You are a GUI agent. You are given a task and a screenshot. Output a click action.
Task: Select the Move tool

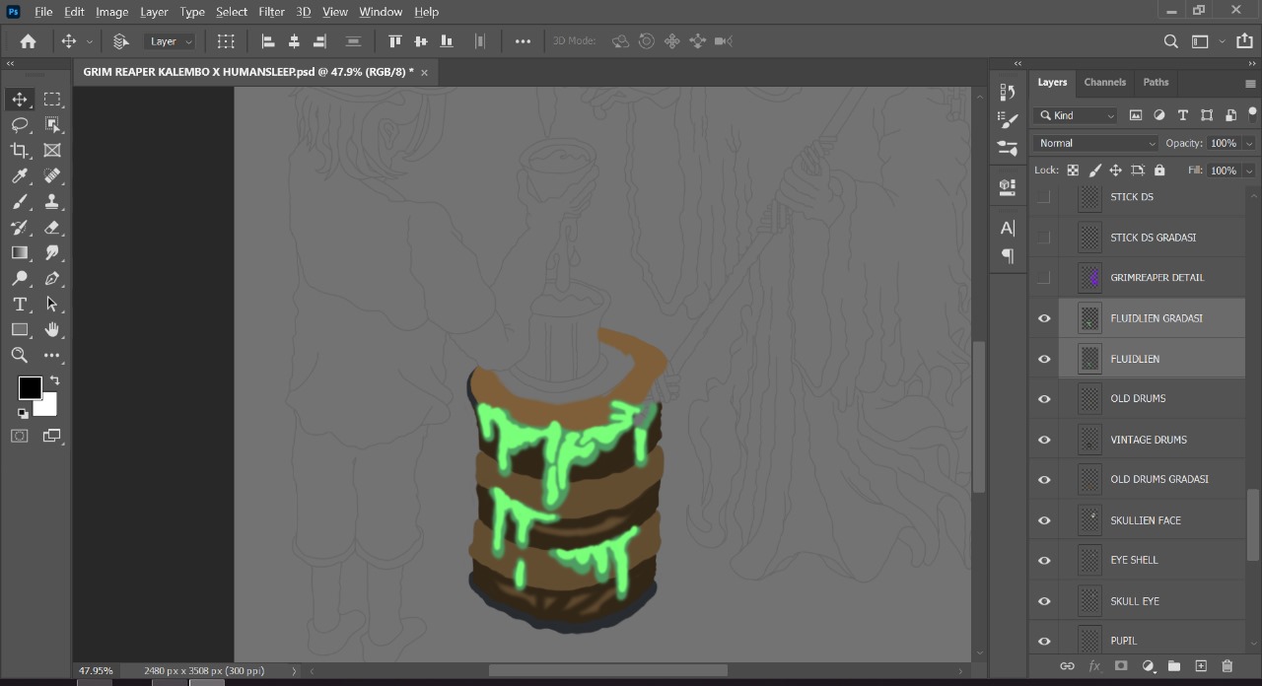point(20,99)
